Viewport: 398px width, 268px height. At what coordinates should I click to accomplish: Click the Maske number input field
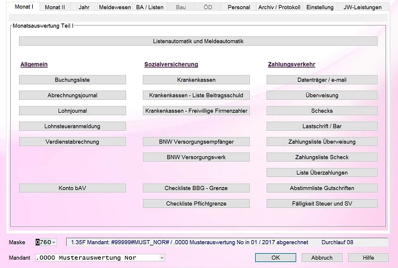(x=43, y=242)
